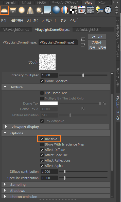Open the アトリビュート menu
The width and height of the screenshot is (121, 202).
(49, 20)
